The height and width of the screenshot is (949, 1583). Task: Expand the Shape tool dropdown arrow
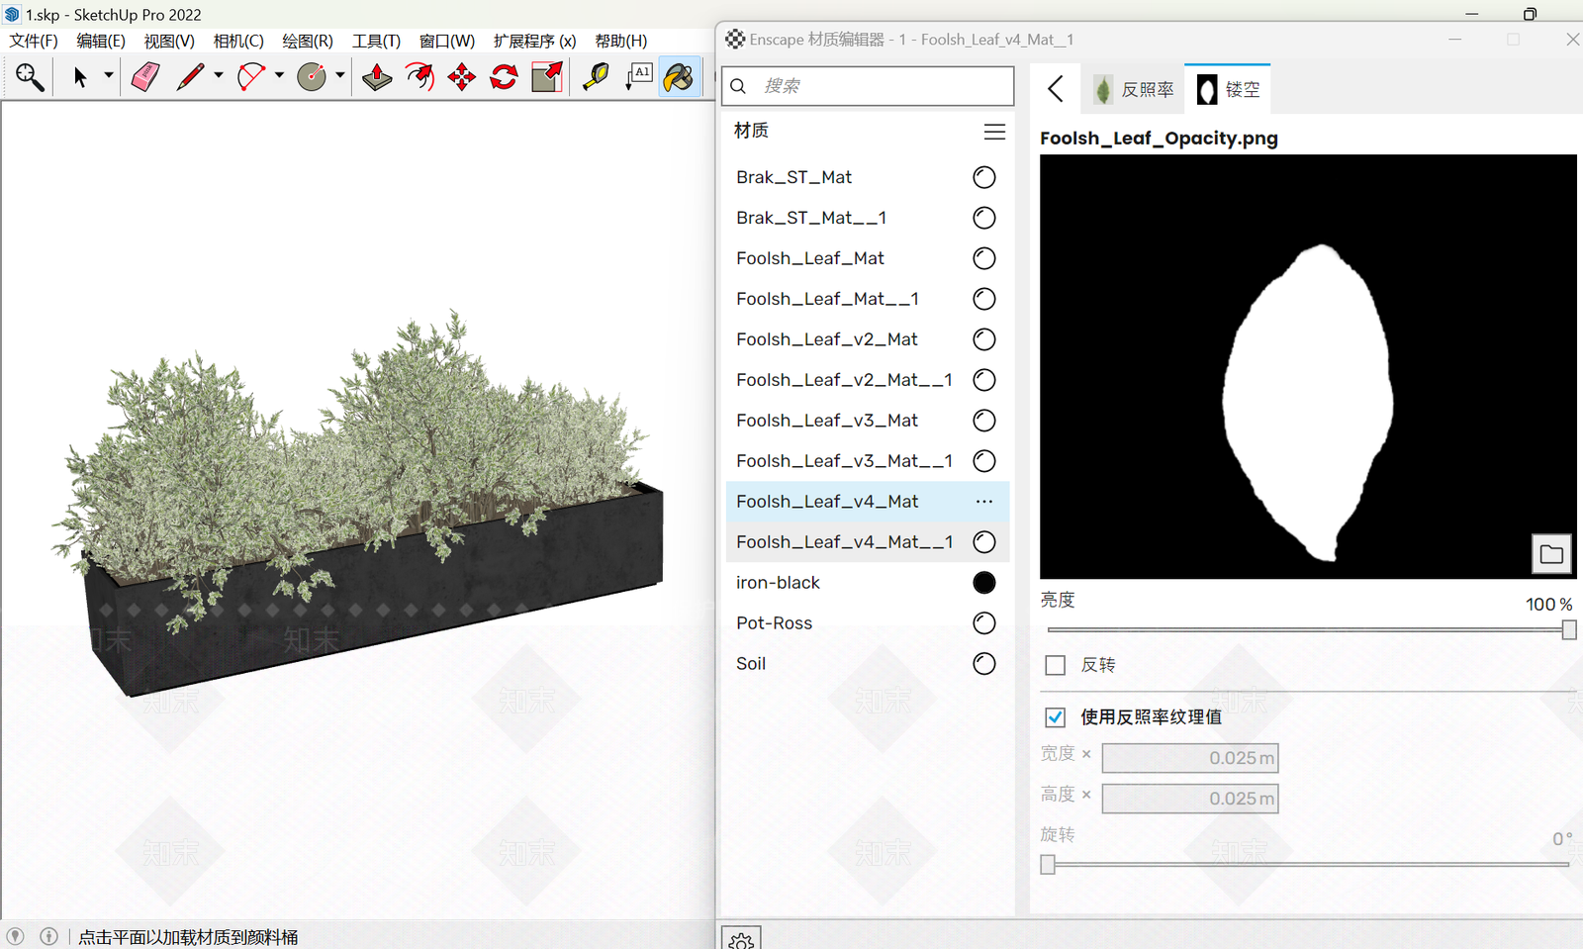point(339,76)
